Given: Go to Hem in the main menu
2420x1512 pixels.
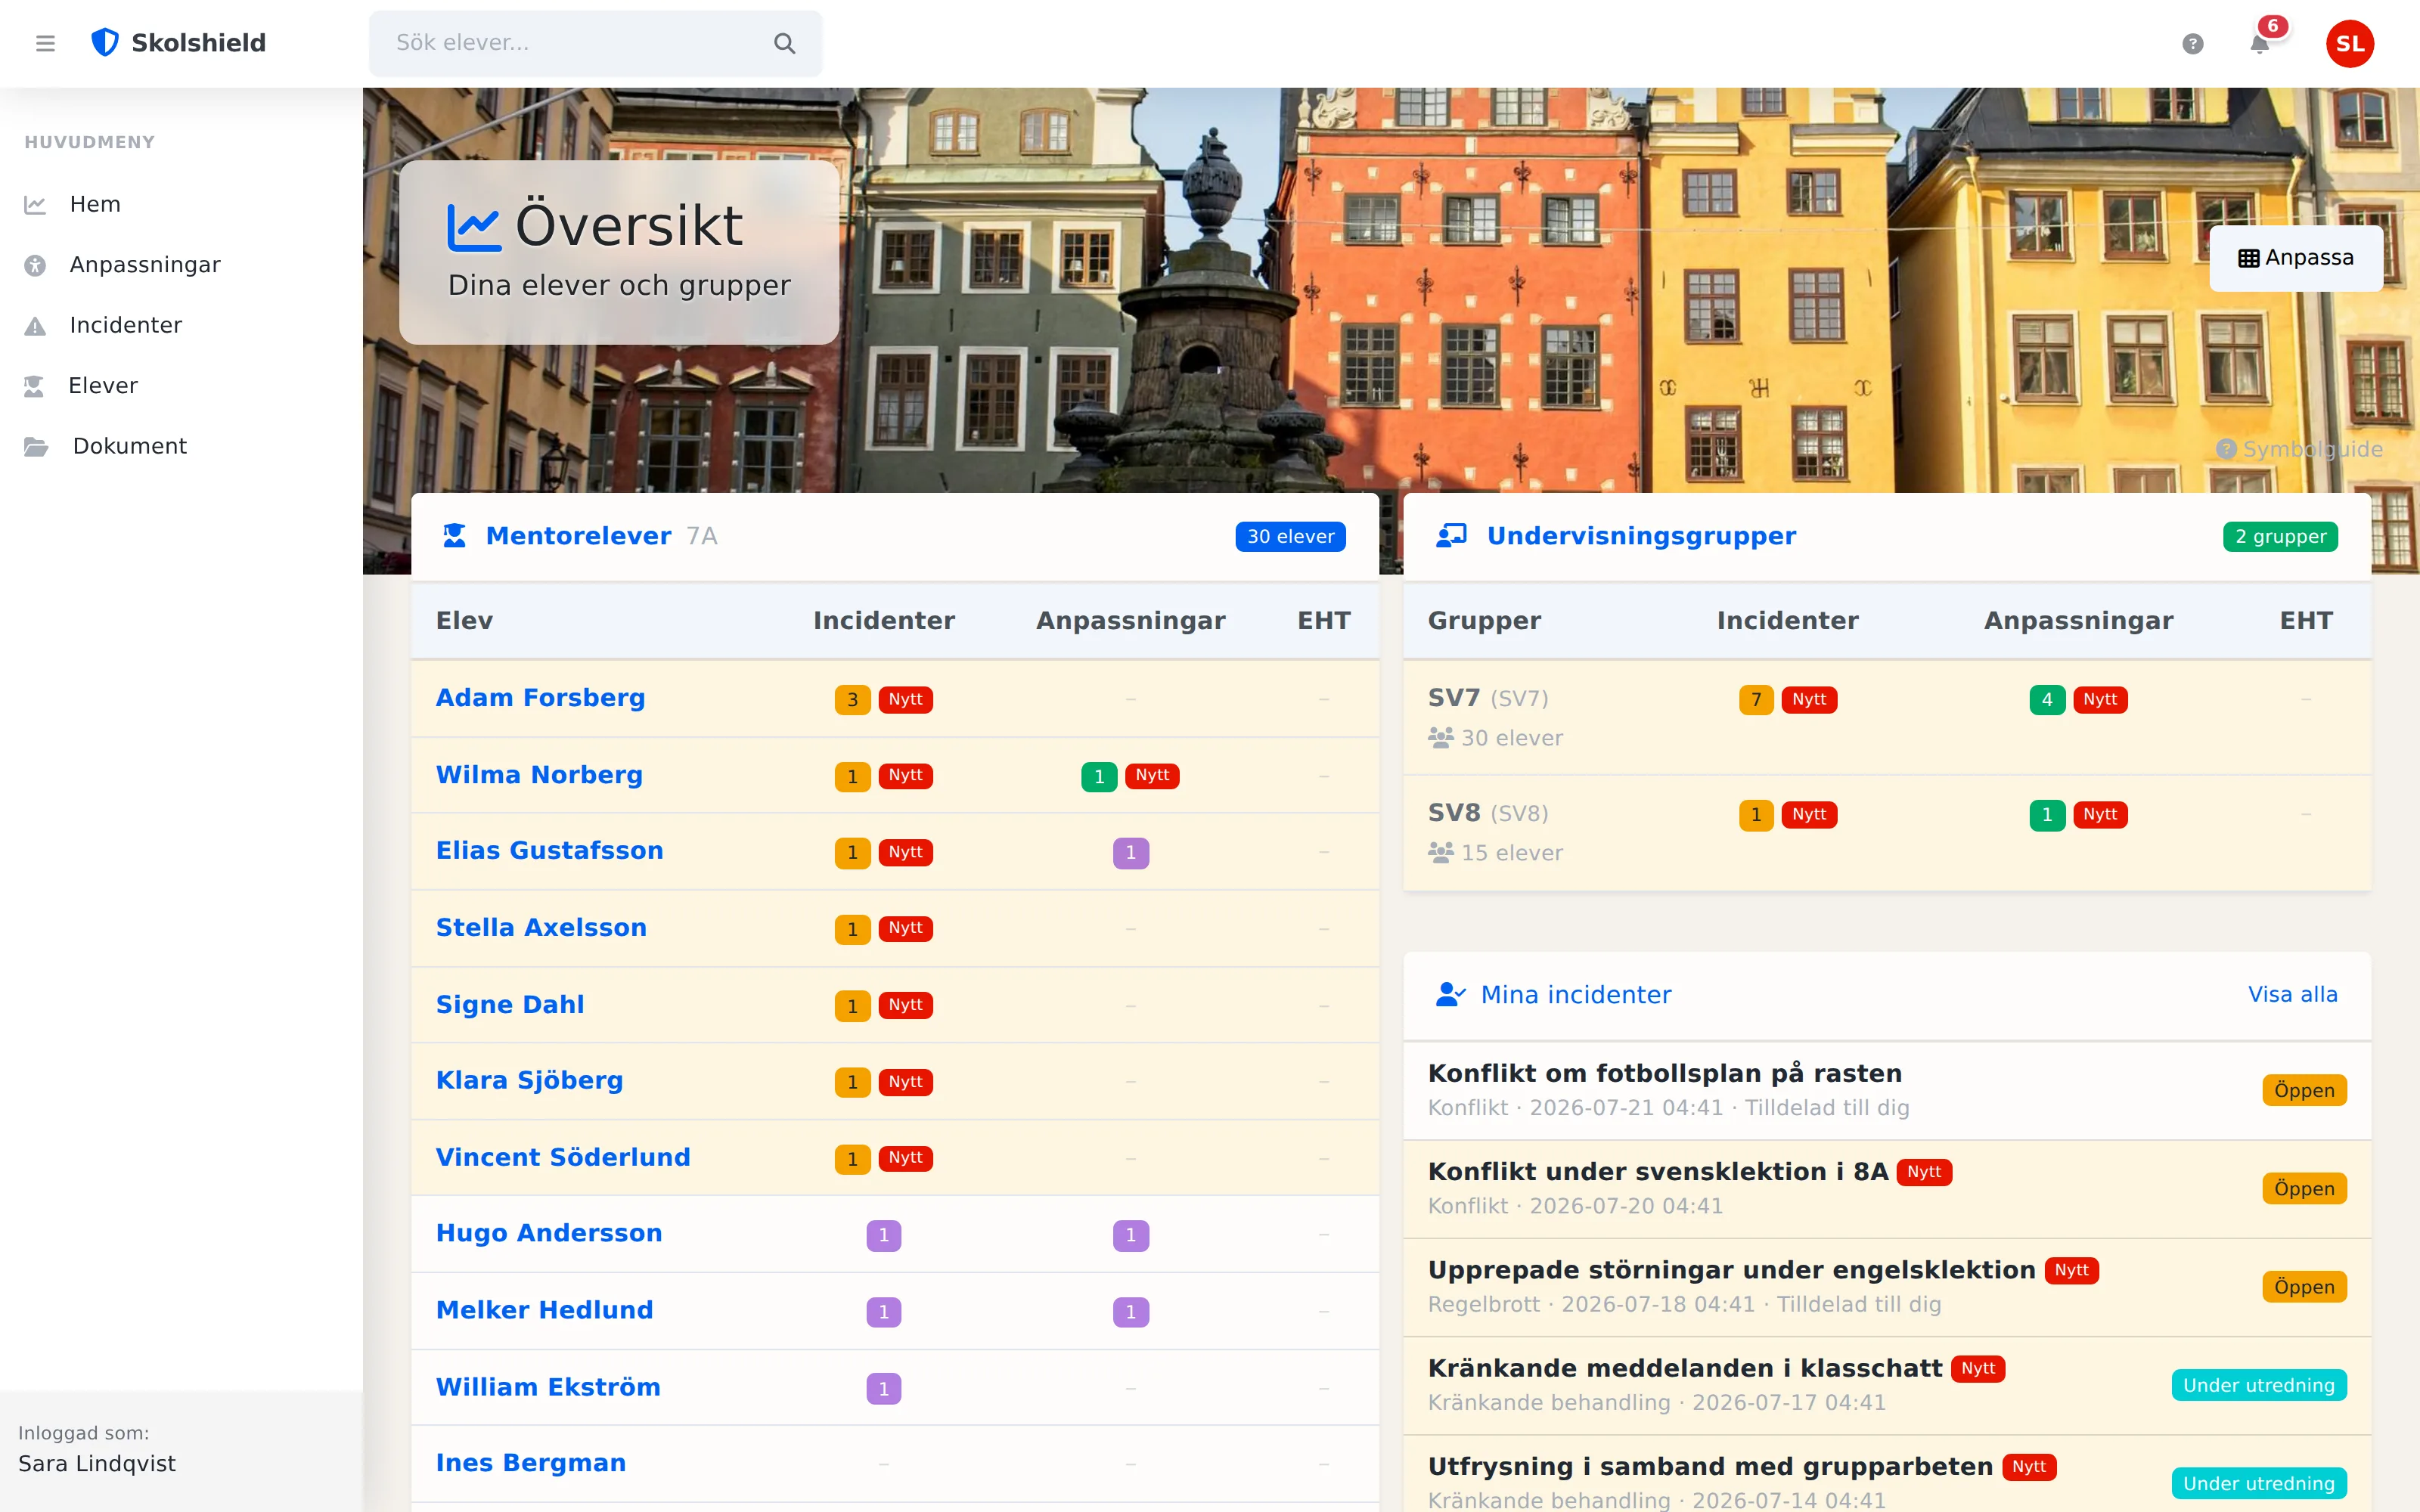Looking at the screenshot, I should (x=94, y=204).
